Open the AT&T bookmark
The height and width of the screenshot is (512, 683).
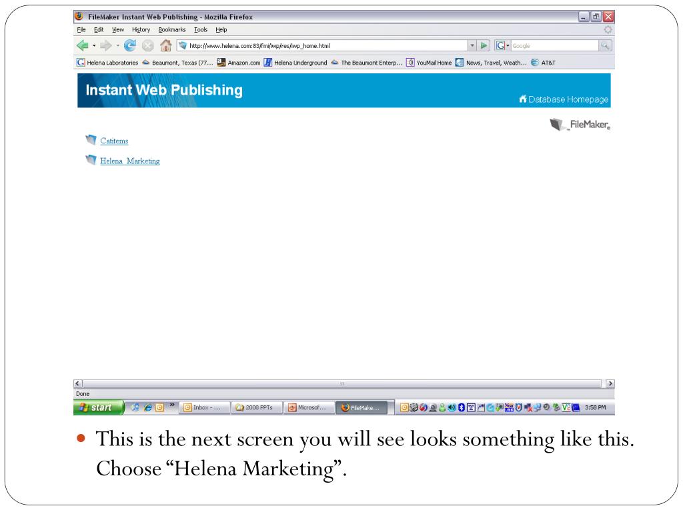point(543,63)
